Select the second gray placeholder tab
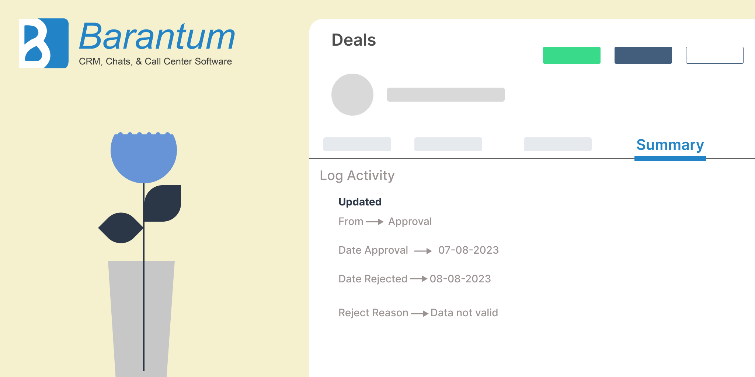 click(x=448, y=144)
